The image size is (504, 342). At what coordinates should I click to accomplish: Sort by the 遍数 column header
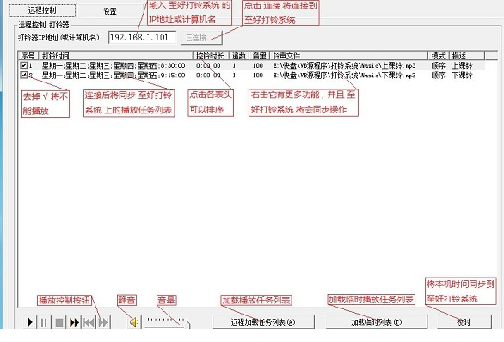click(239, 56)
